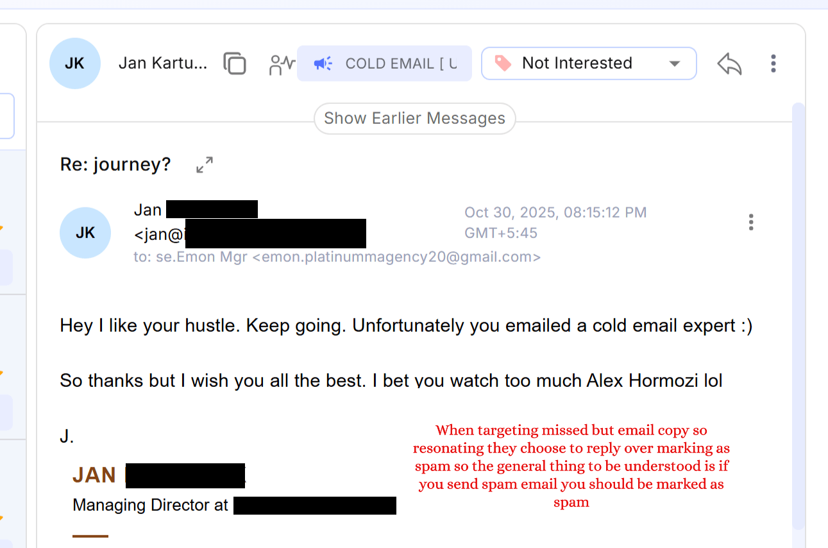Screen dimensions: 828x548
Task: Open Jan Kartu... contact name in header
Action: [x=163, y=64]
